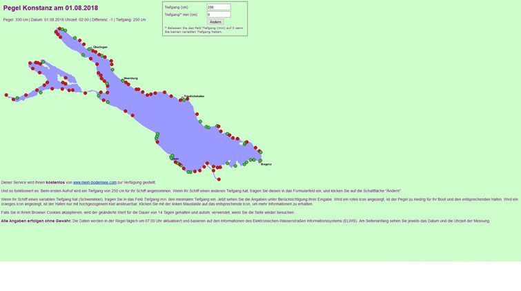
Task: Click the red marker at the lake's far western tip
Action: [x=6, y=95]
